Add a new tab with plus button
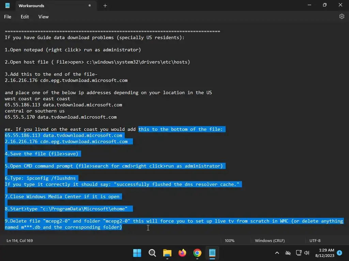Viewport: 349px width, 261px height. pyautogui.click(x=105, y=6)
